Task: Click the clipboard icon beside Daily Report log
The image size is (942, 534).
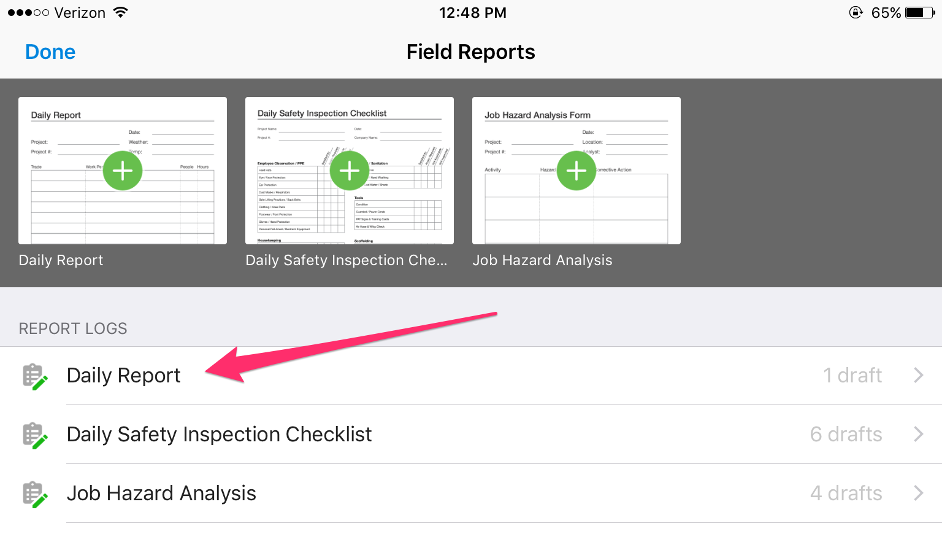Action: [x=34, y=376]
